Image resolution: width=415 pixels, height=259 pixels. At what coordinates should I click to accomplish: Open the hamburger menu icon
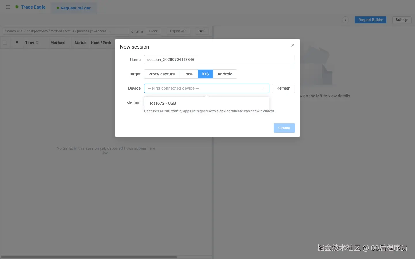[8, 7]
